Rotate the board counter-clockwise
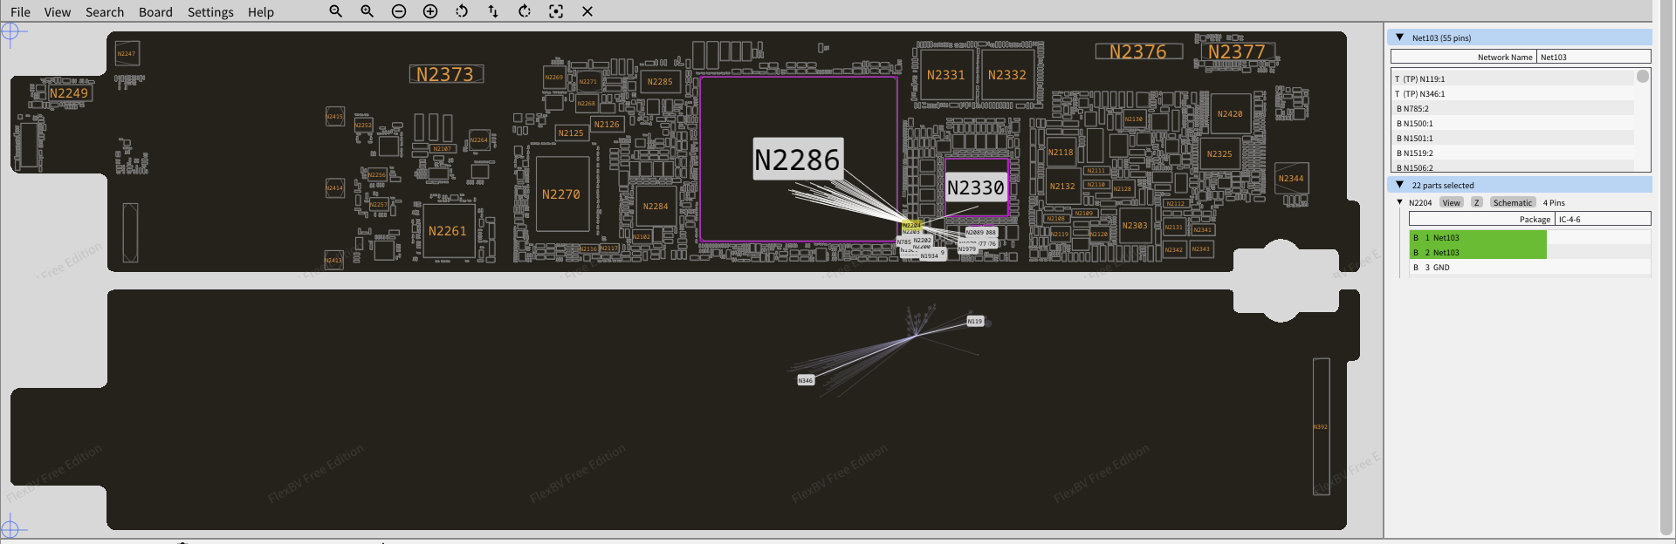This screenshot has height=544, width=1676. click(462, 11)
